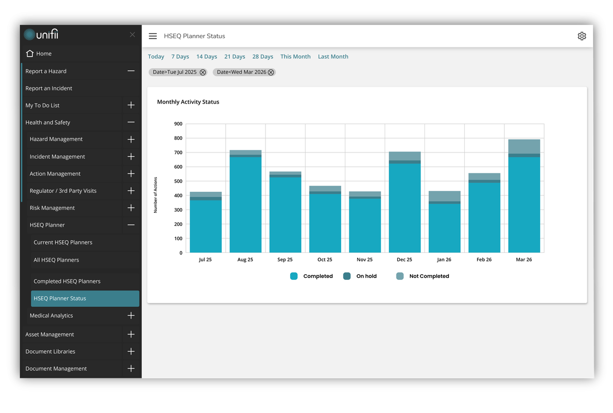Image resolution: width=613 pixels, height=413 pixels.
Task: Toggle the hamburger menu icon
Action: (x=153, y=36)
